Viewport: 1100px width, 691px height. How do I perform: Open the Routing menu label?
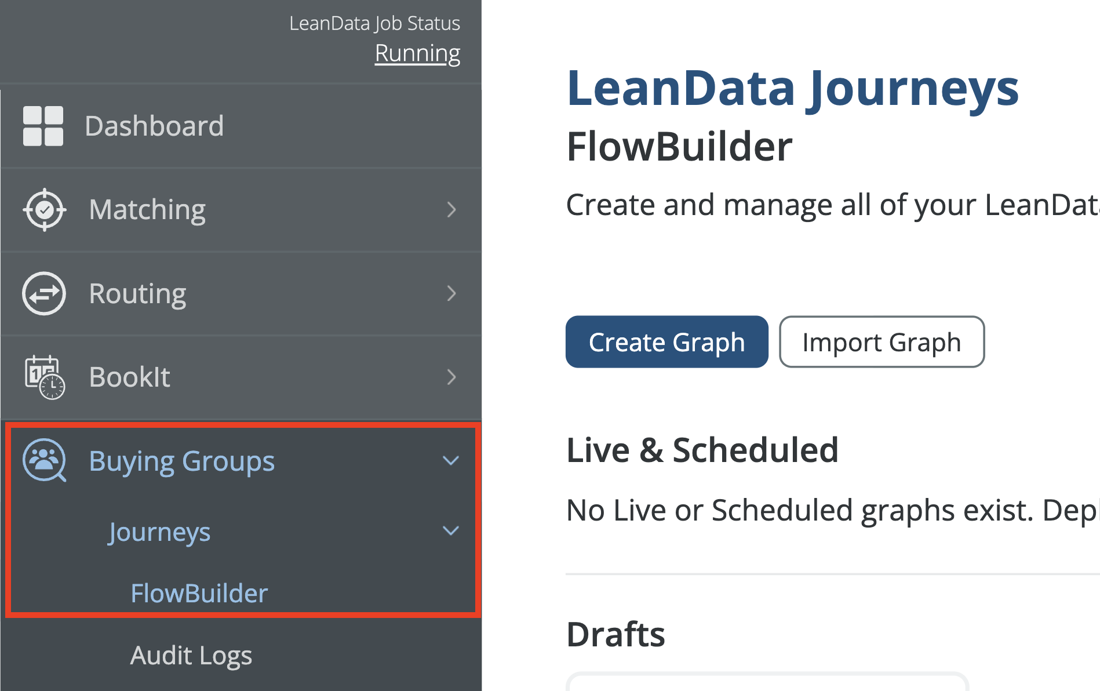137,293
